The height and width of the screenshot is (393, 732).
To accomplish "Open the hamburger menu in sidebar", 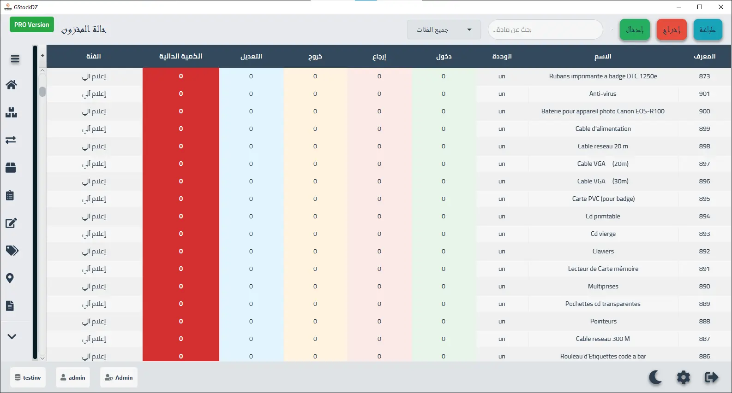I will [15, 59].
